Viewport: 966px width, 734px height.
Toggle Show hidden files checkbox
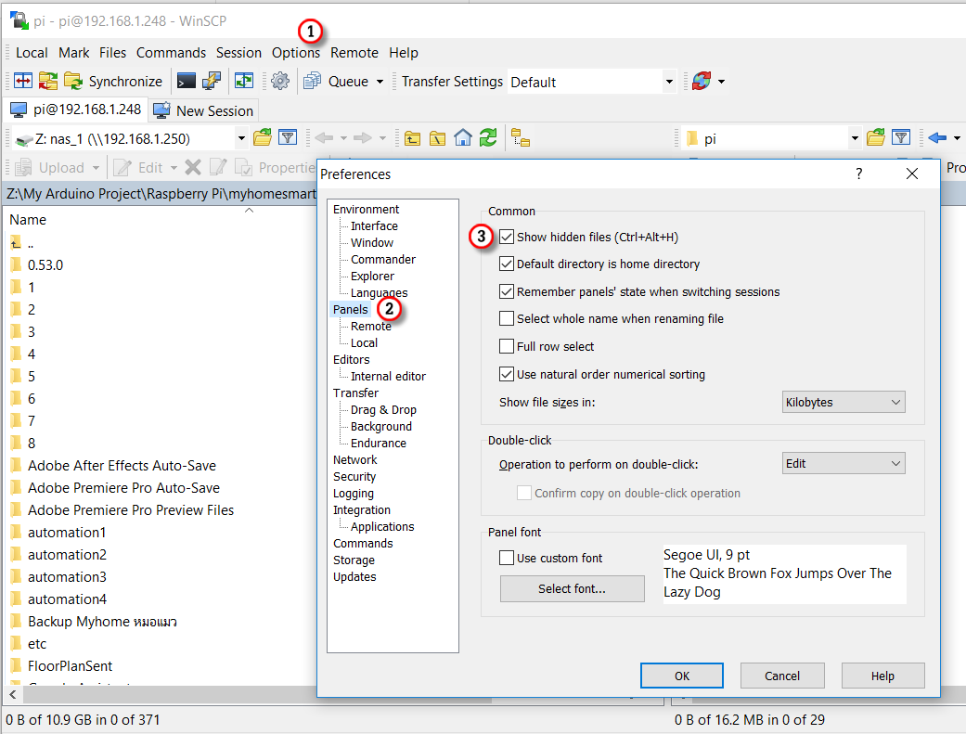[507, 237]
